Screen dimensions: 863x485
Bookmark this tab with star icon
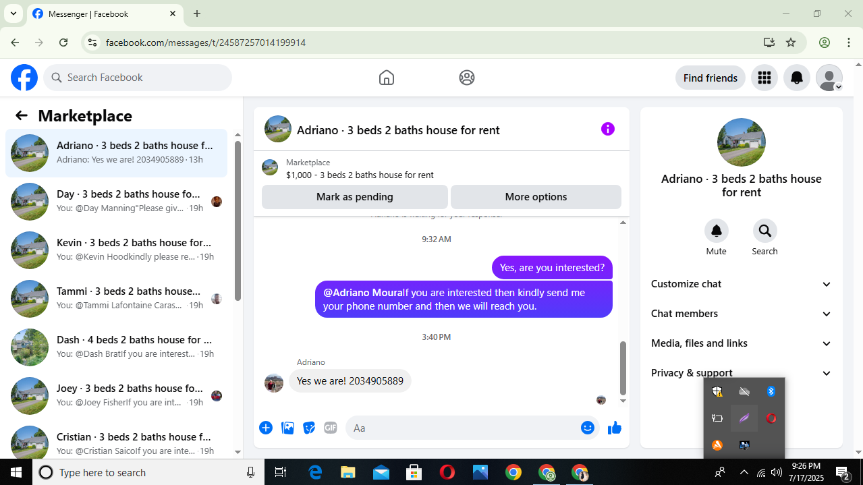click(791, 42)
